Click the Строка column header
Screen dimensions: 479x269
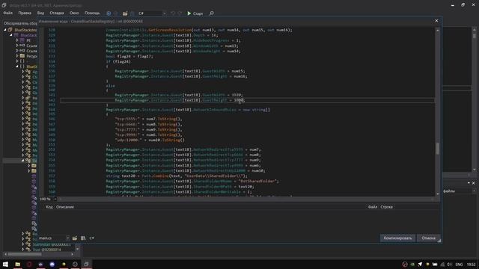coord(386,207)
